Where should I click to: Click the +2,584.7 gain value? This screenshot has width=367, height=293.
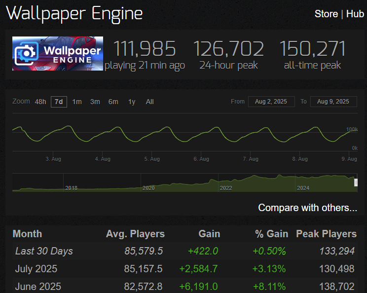(x=198, y=269)
